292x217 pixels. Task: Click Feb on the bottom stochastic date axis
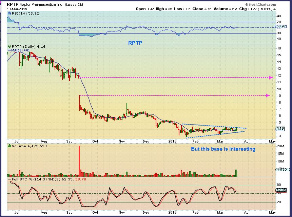pos(196,213)
